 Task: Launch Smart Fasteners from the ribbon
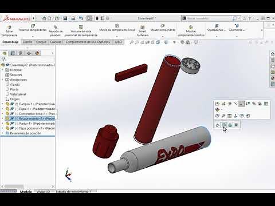coord(143,31)
